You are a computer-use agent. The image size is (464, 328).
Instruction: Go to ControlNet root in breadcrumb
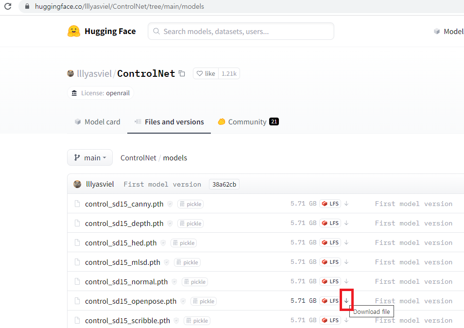coord(138,158)
